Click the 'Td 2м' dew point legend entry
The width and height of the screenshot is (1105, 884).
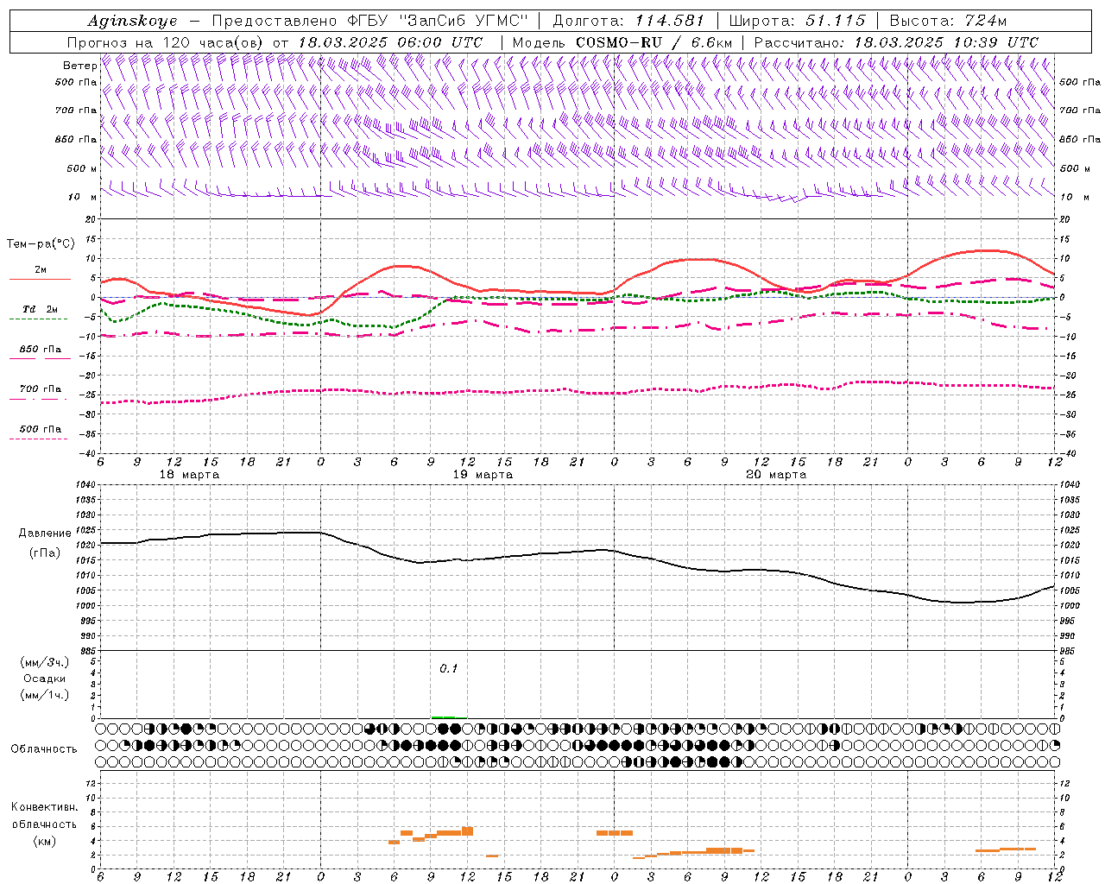[40, 309]
